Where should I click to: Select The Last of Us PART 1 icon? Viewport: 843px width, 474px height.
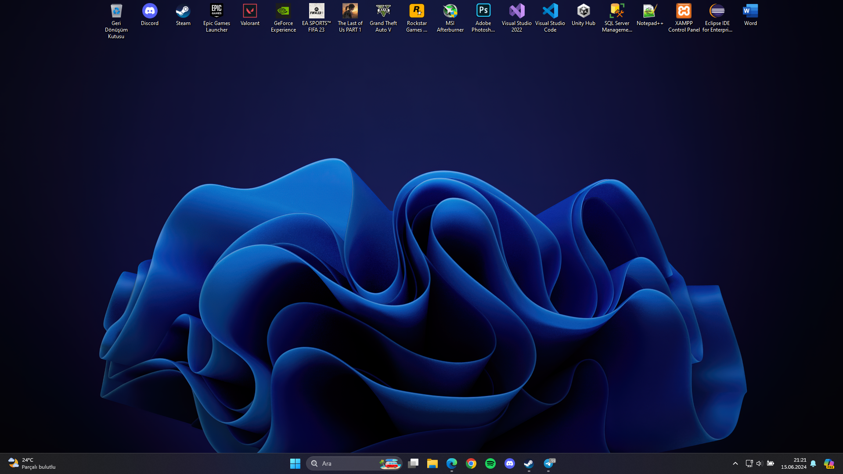point(350,18)
